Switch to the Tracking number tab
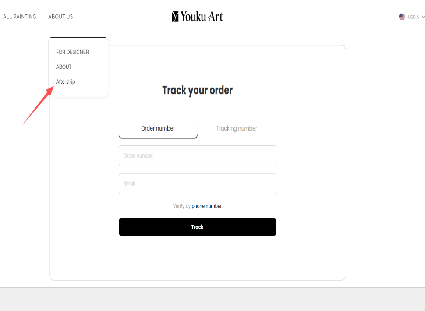 coord(237,128)
